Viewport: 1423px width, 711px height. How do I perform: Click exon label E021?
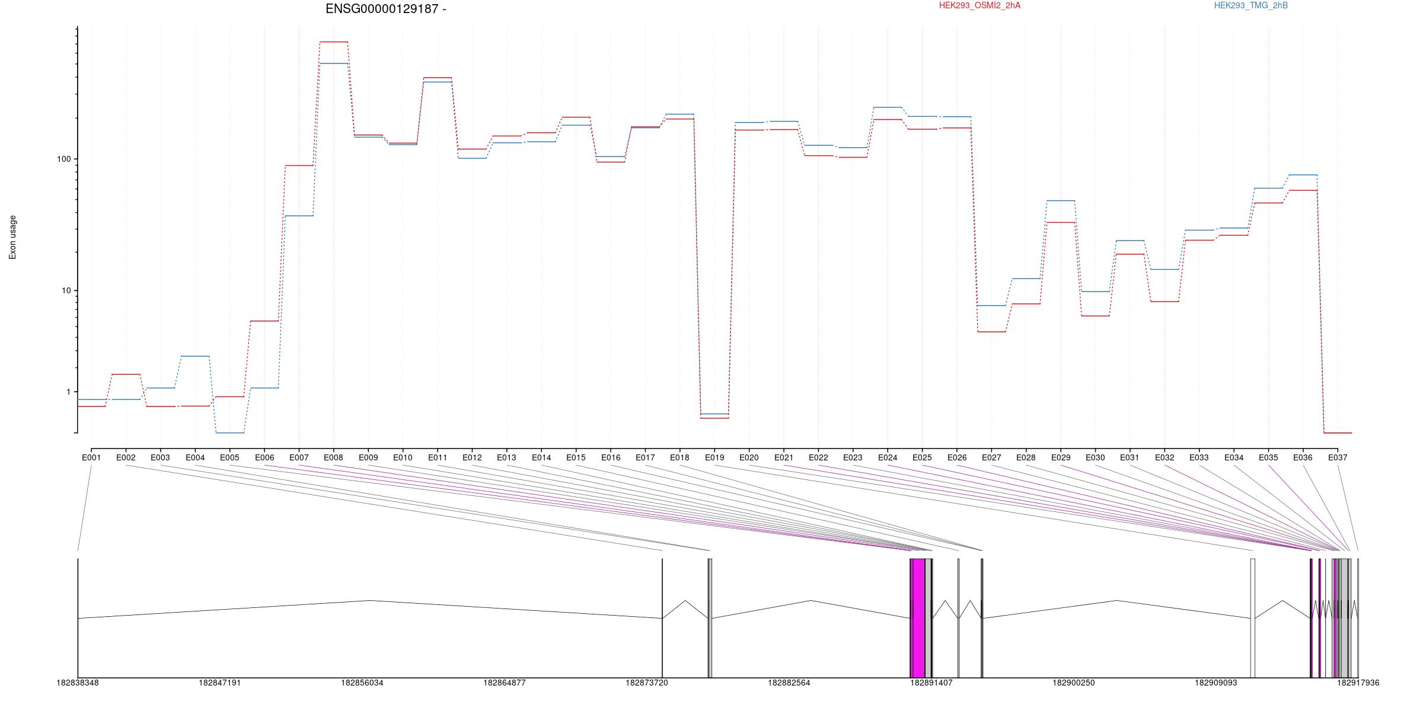coord(784,457)
